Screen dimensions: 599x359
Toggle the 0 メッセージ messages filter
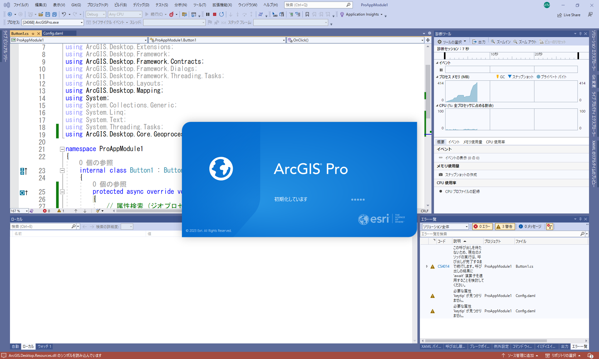pyautogui.click(x=530, y=227)
